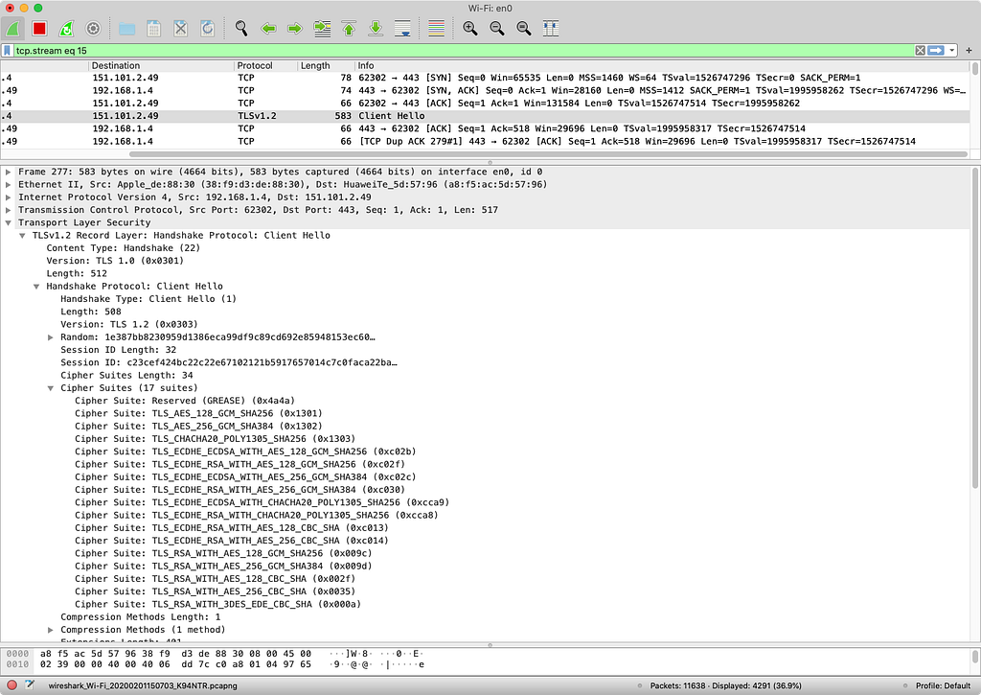Open display filter bookmark icon
This screenshot has height=695, width=981.
pos(7,50)
